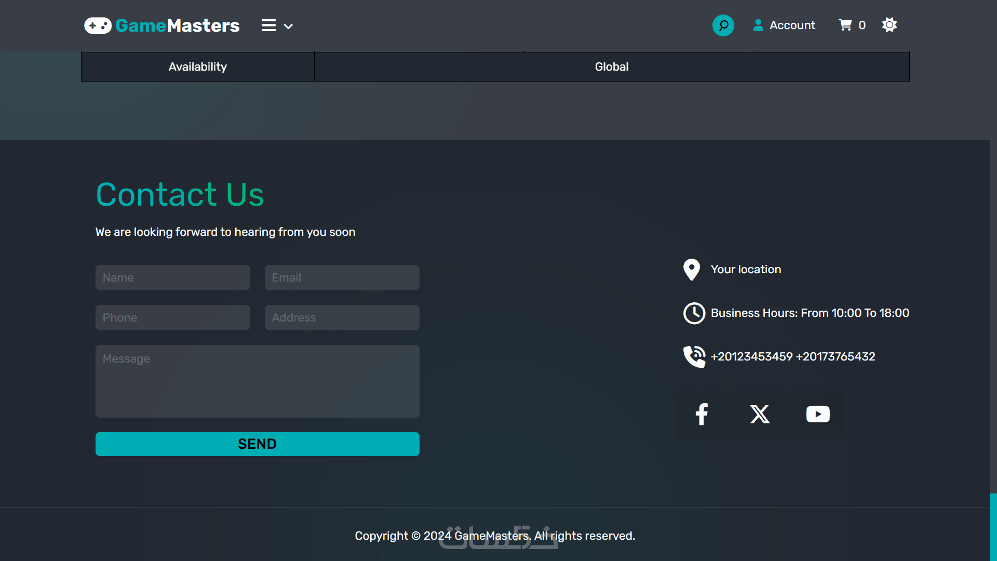Viewport: 997px width, 561px height.
Task: Open the shopping cart icon
Action: pyautogui.click(x=845, y=25)
